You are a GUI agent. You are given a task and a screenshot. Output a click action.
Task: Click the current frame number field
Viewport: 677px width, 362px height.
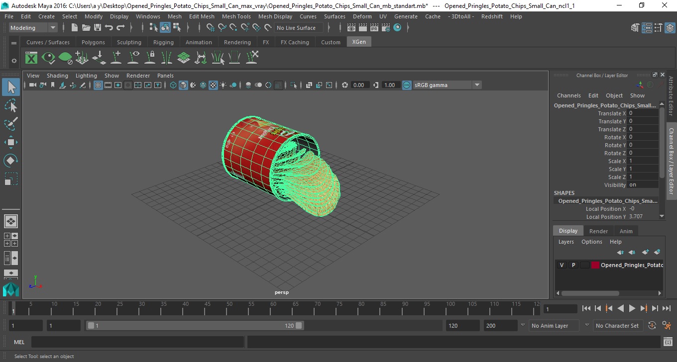[x=561, y=309]
